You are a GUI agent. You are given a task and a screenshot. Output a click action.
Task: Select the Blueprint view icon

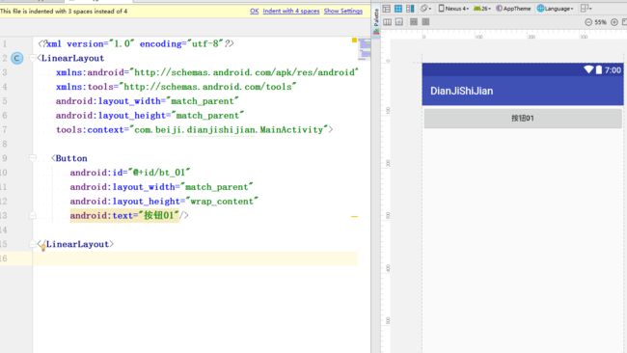click(398, 9)
